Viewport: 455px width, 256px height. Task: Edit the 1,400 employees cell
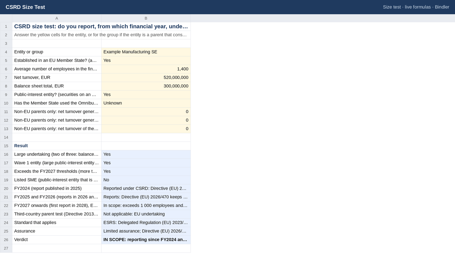146,69
